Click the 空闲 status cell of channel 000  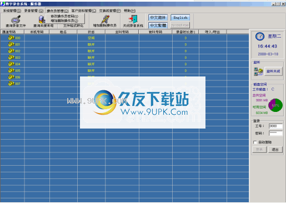point(91,38)
